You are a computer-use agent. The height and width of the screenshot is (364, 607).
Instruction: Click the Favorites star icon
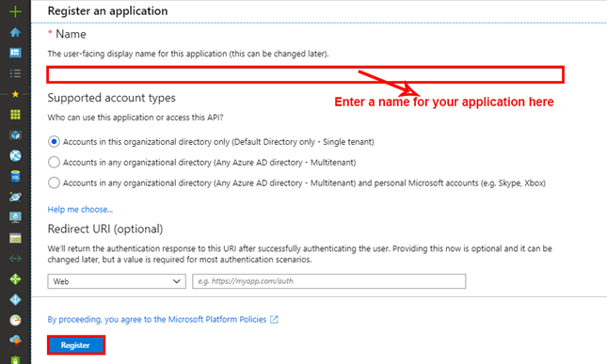point(15,94)
